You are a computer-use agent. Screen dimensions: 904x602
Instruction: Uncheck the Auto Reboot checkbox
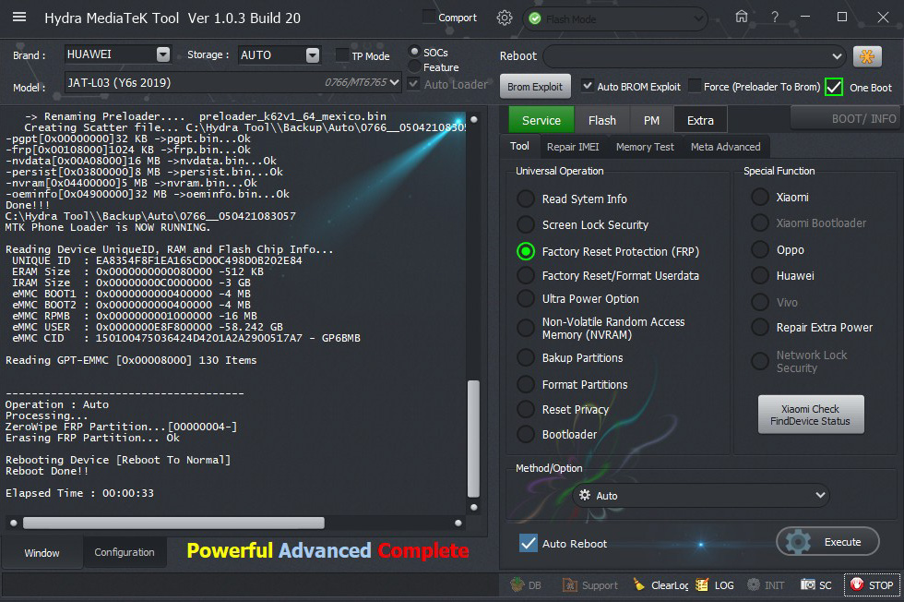(x=528, y=543)
